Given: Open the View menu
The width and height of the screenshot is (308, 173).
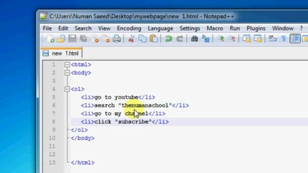Looking at the screenshot, I should (104, 28).
